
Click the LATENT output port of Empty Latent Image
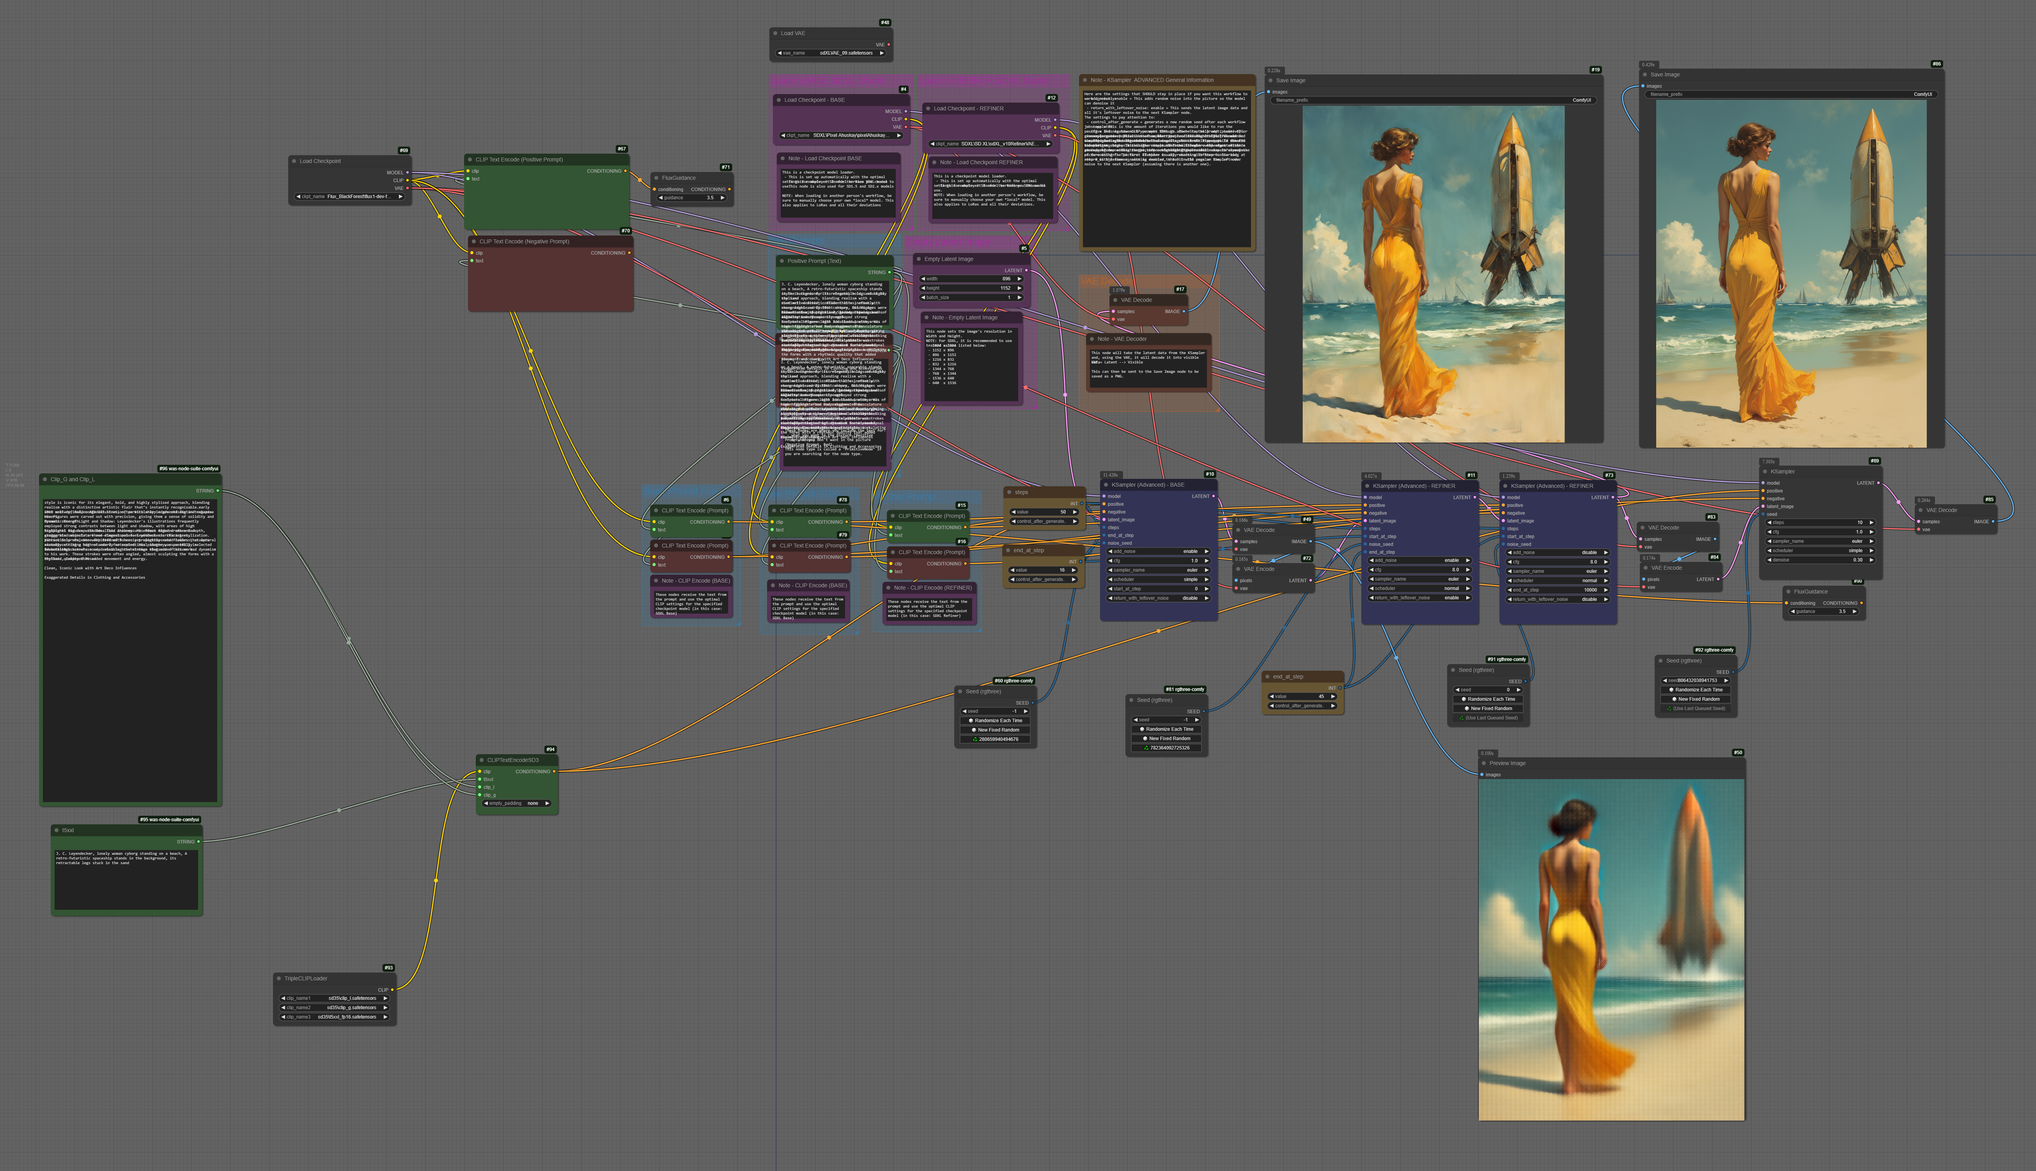point(1027,270)
